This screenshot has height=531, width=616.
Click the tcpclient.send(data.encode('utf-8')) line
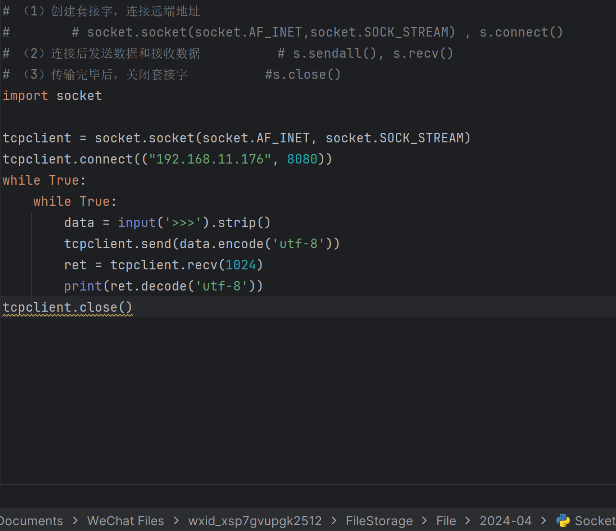(x=202, y=244)
